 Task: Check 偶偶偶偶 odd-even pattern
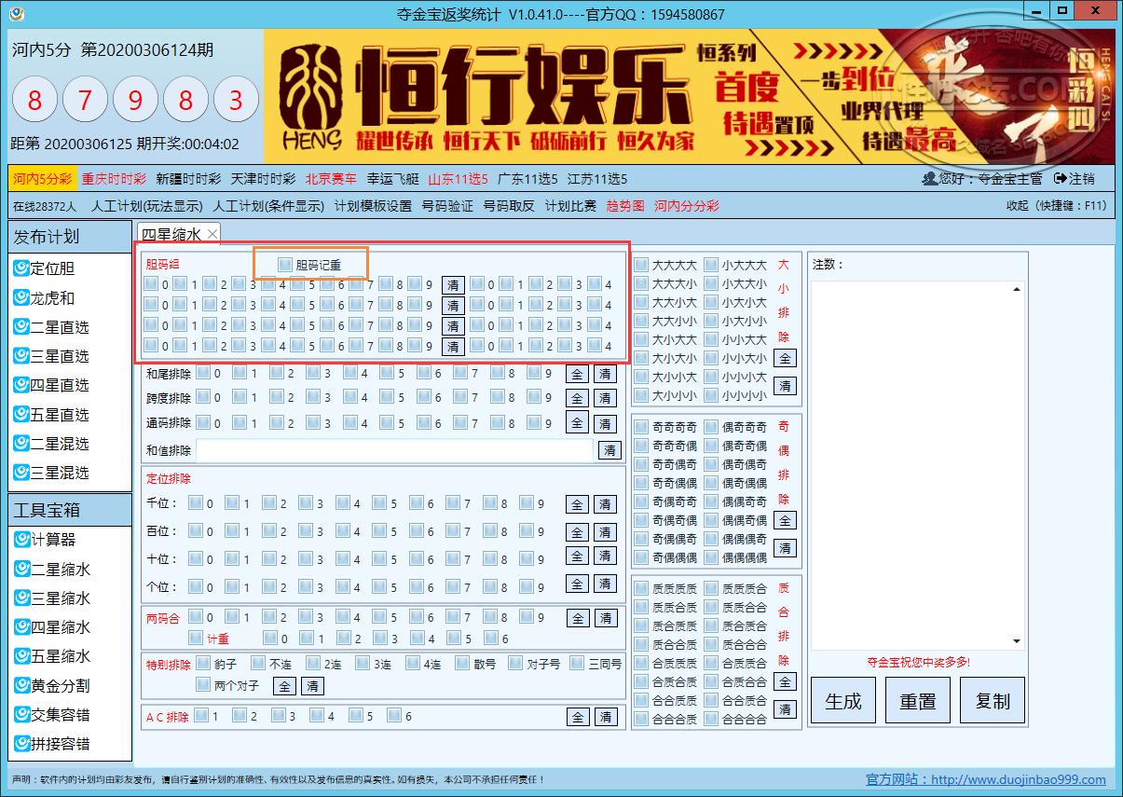711,557
